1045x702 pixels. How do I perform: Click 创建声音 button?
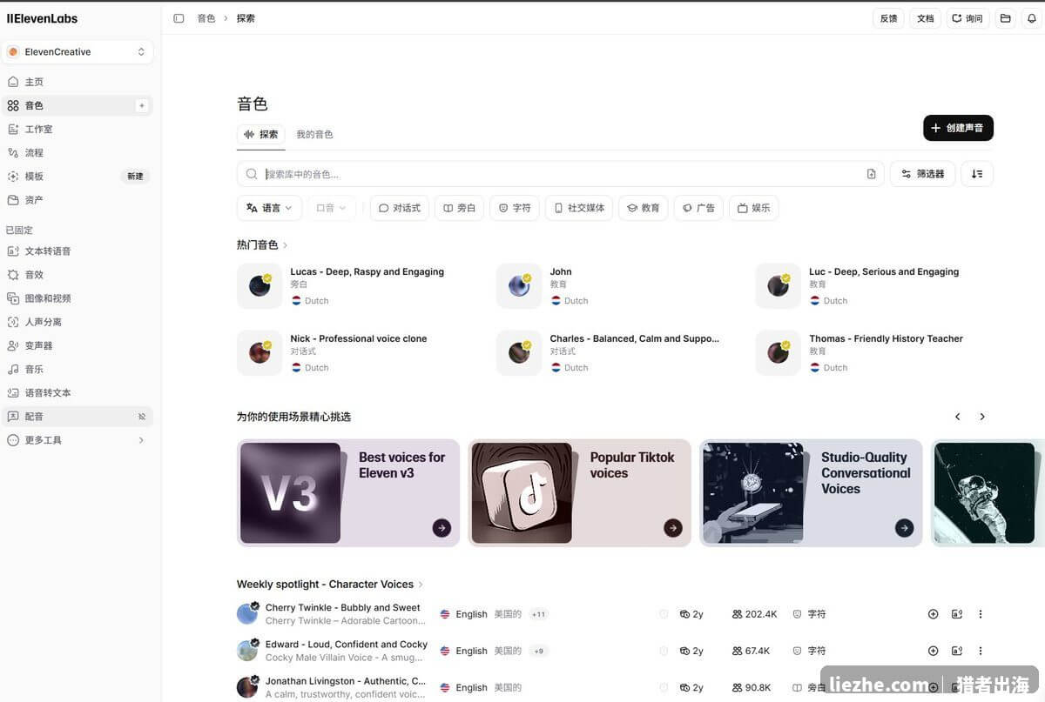point(958,128)
